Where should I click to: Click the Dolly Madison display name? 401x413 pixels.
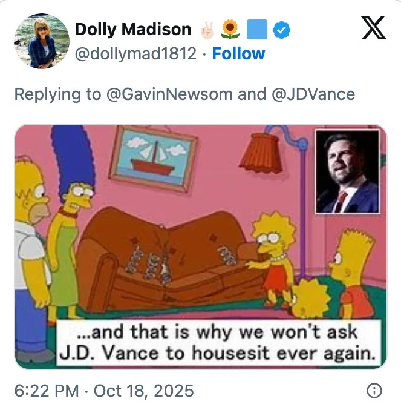(x=133, y=29)
